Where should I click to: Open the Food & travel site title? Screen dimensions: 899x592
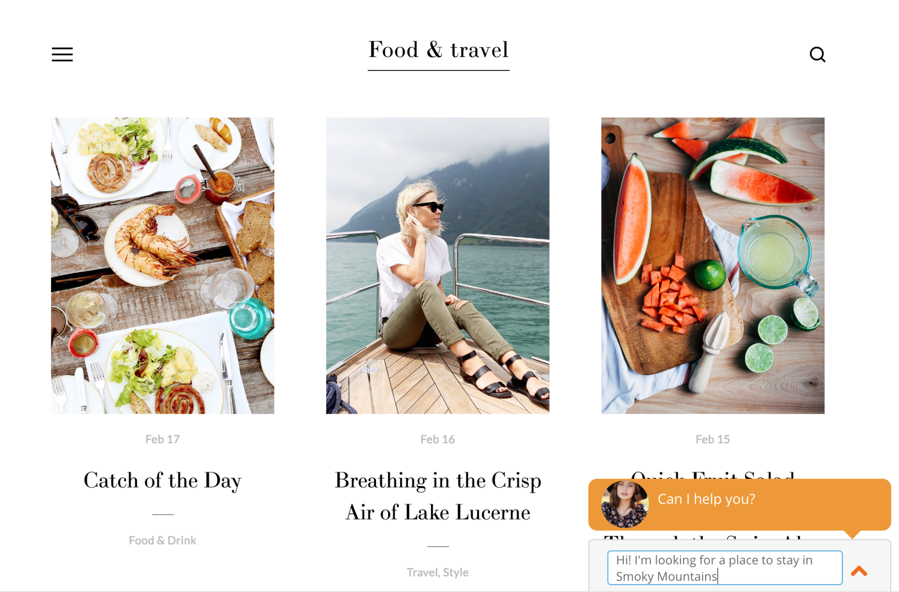[x=438, y=49]
